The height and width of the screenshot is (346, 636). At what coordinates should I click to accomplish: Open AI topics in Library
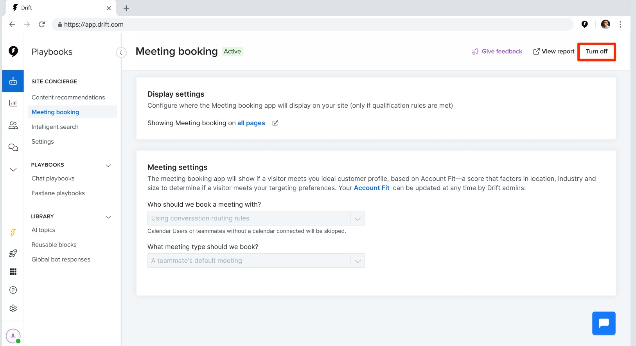[43, 230]
